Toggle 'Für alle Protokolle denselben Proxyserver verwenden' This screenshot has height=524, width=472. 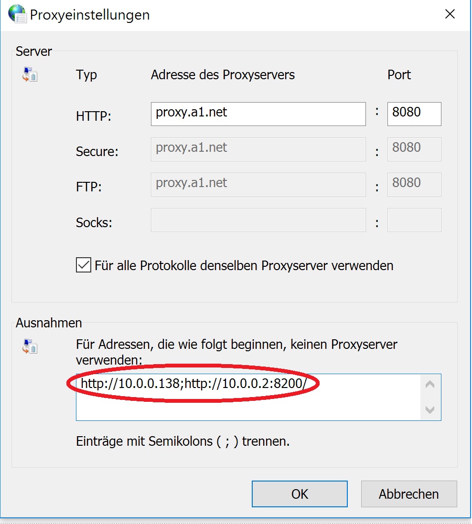[x=83, y=265]
